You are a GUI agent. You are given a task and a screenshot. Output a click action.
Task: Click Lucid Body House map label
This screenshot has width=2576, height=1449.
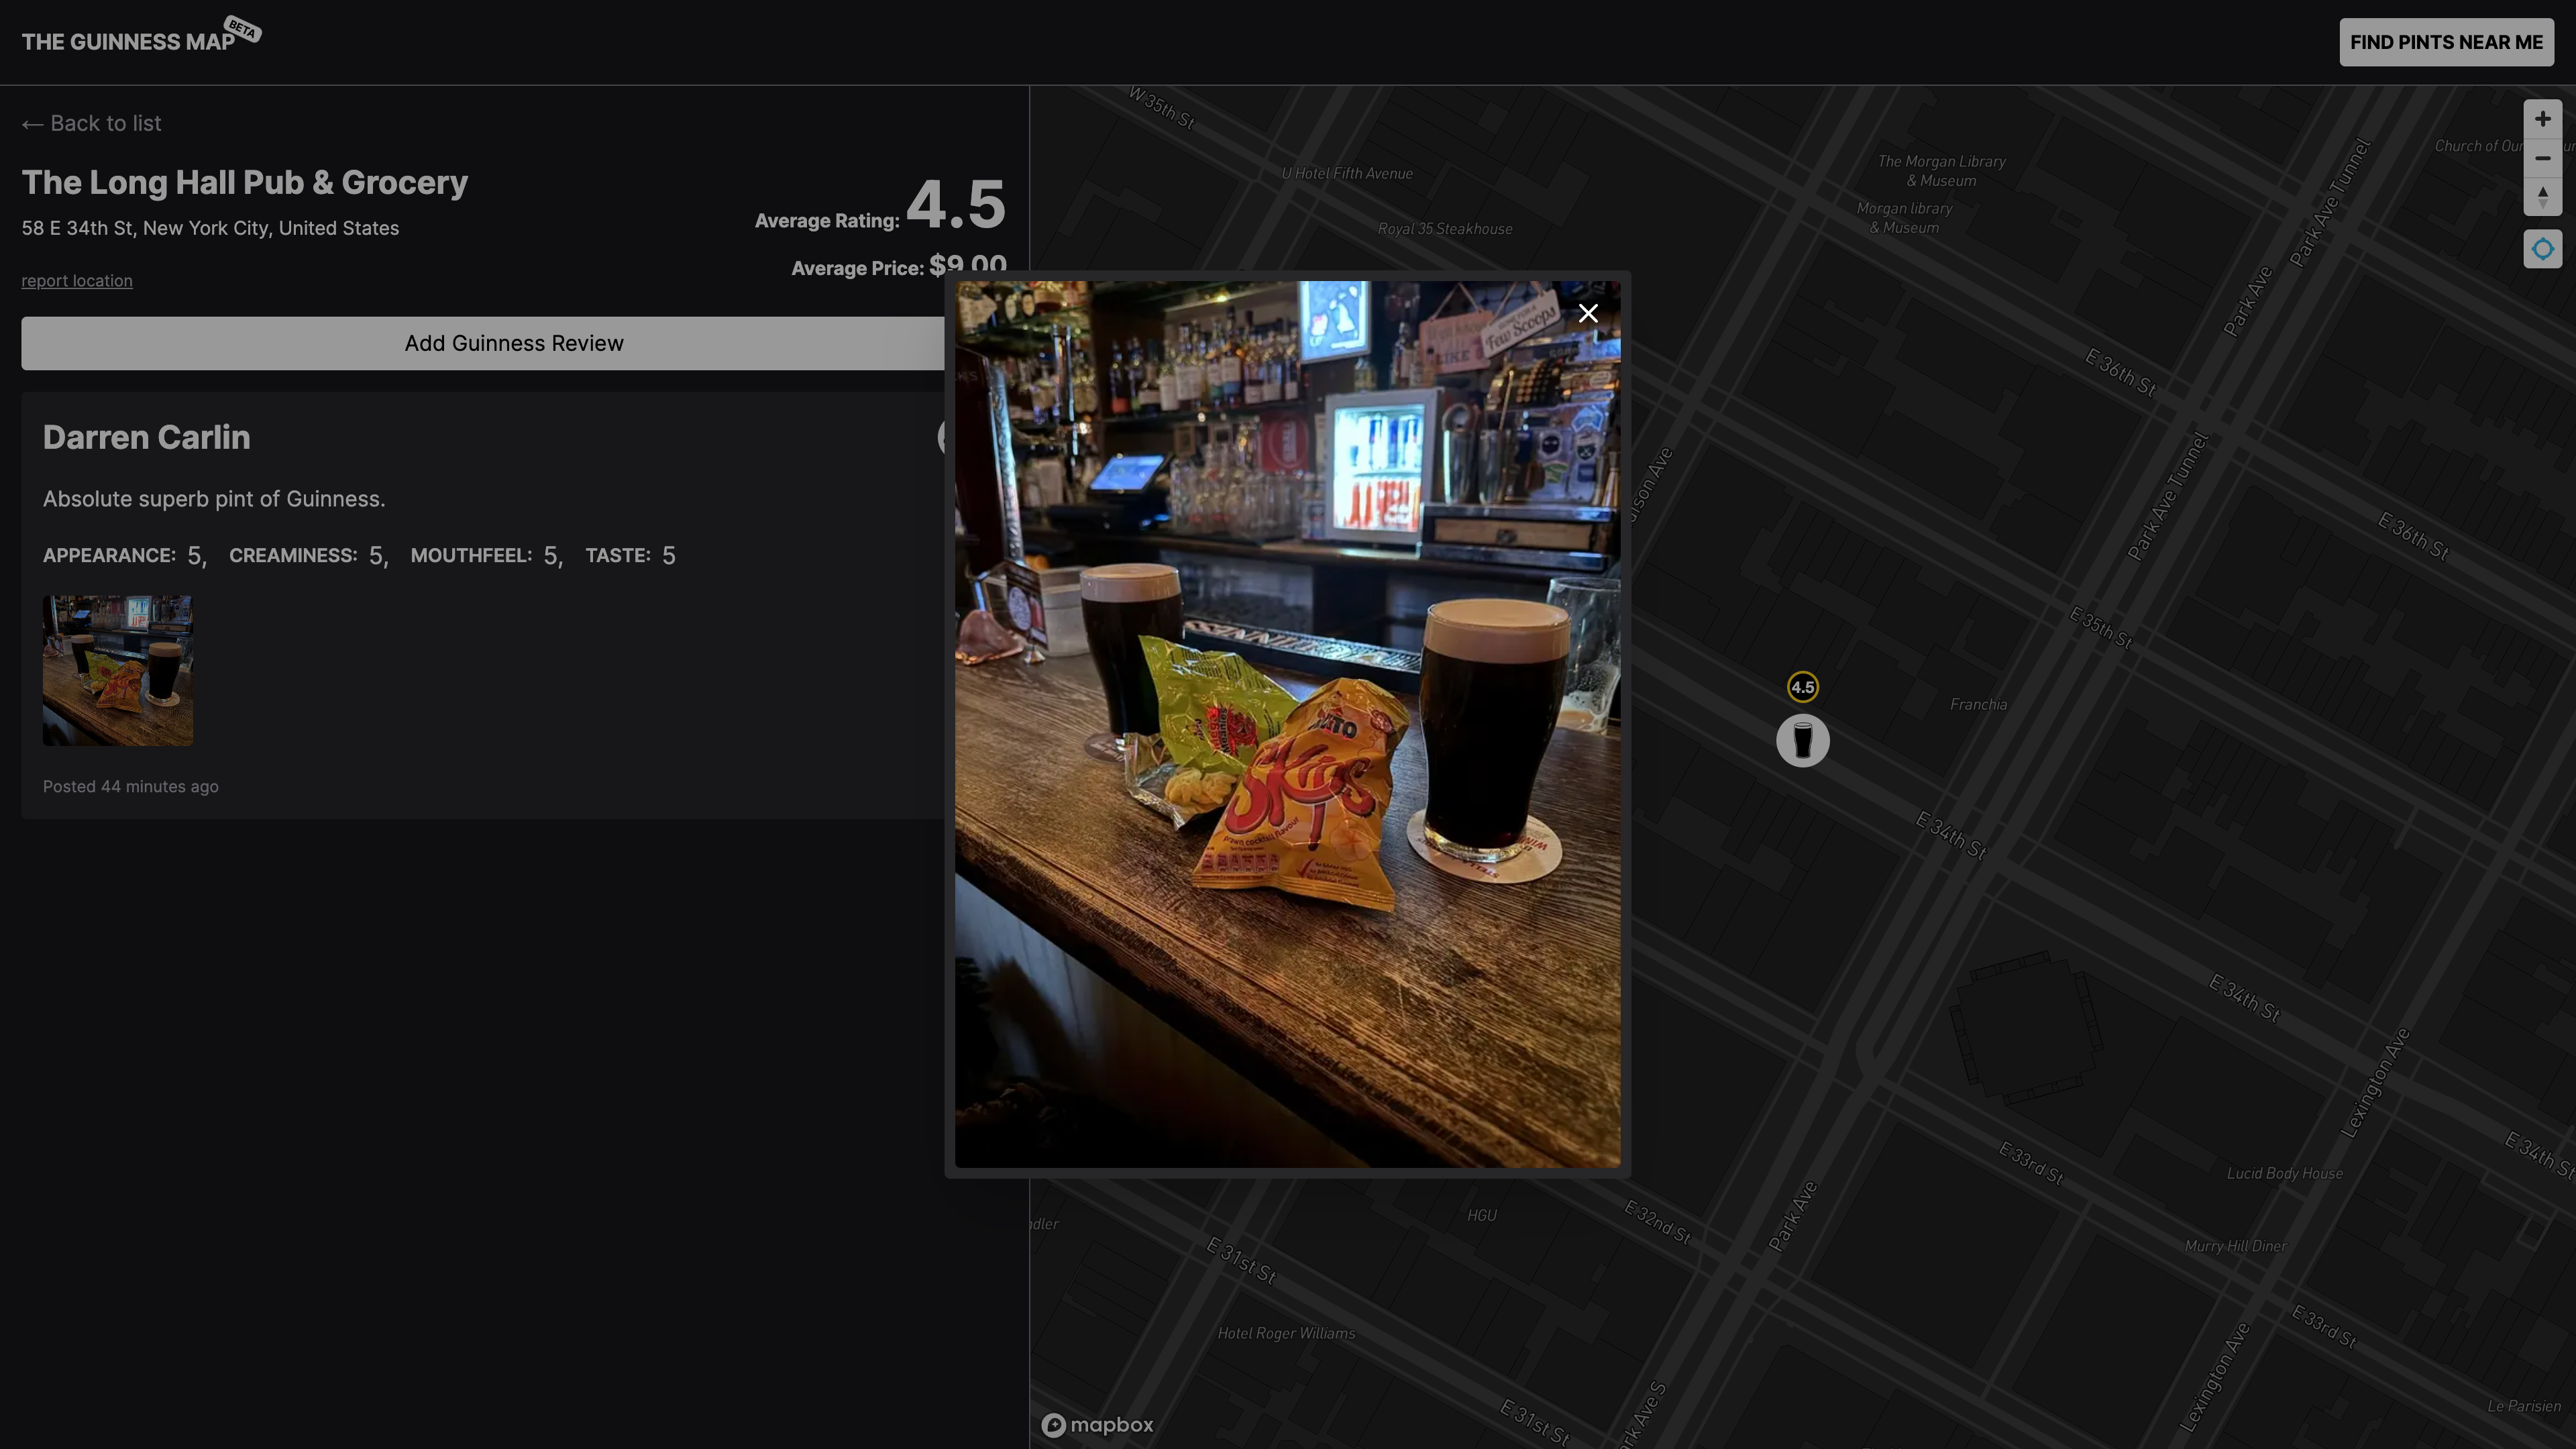pyautogui.click(x=2285, y=1173)
